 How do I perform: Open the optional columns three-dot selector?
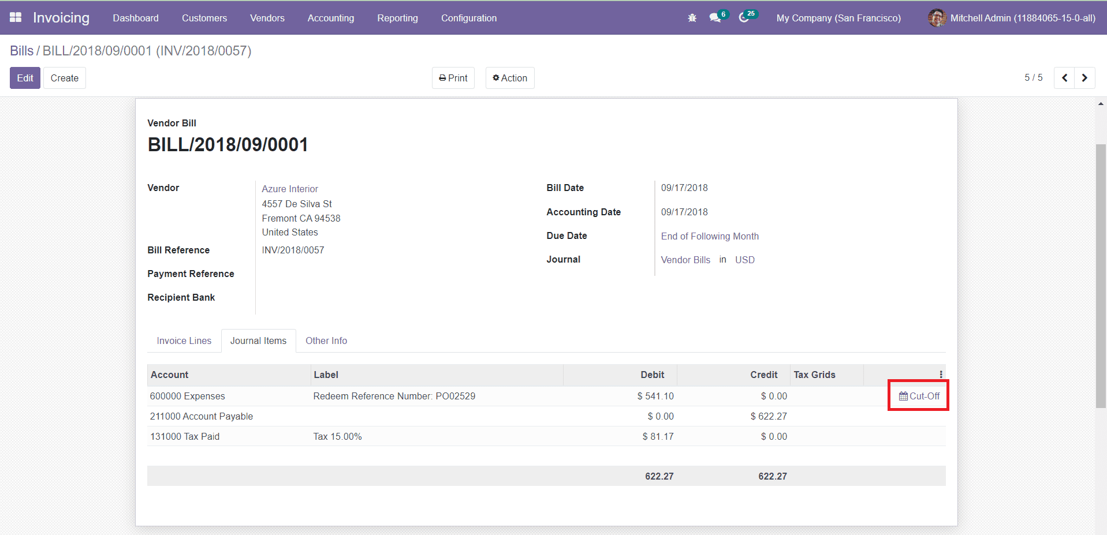(x=941, y=374)
